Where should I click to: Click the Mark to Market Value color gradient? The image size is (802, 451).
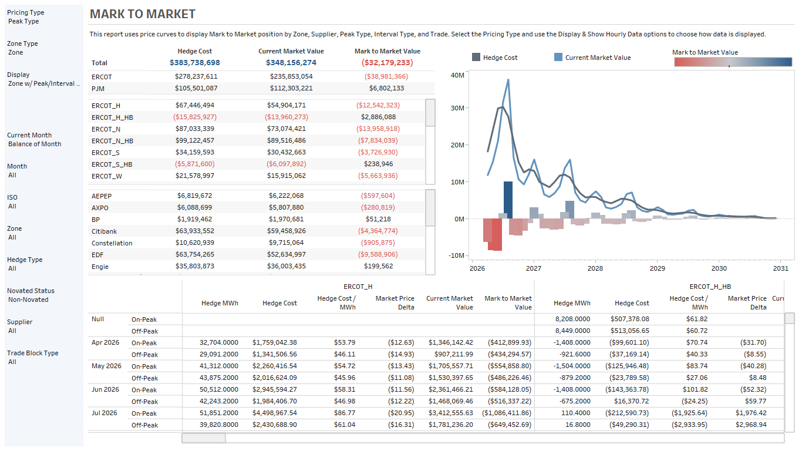pyautogui.click(x=733, y=61)
